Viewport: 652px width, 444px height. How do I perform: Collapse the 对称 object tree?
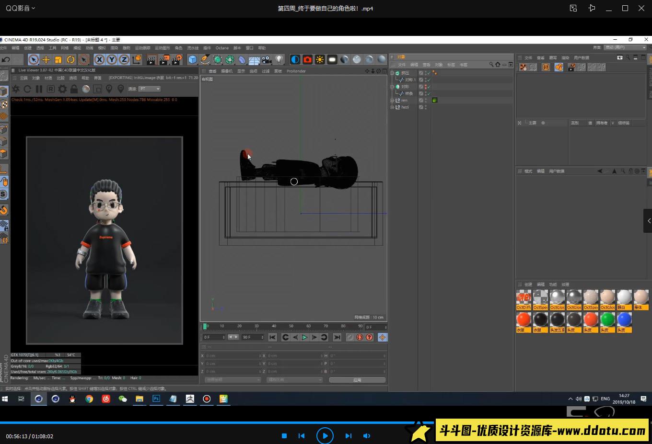pos(392,87)
